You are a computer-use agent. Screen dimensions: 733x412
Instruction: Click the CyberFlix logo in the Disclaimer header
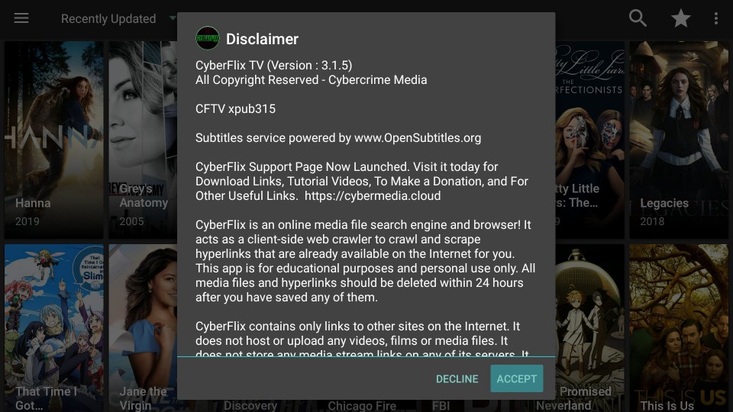click(x=208, y=39)
